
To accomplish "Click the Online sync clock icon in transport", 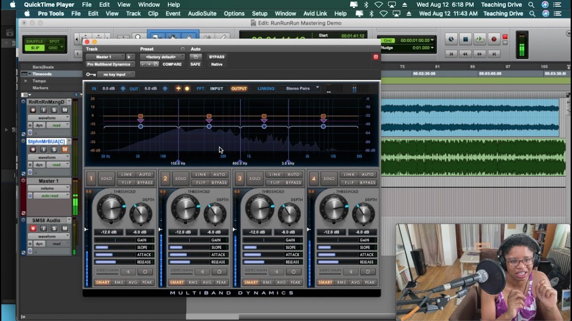I will tap(451, 39).
